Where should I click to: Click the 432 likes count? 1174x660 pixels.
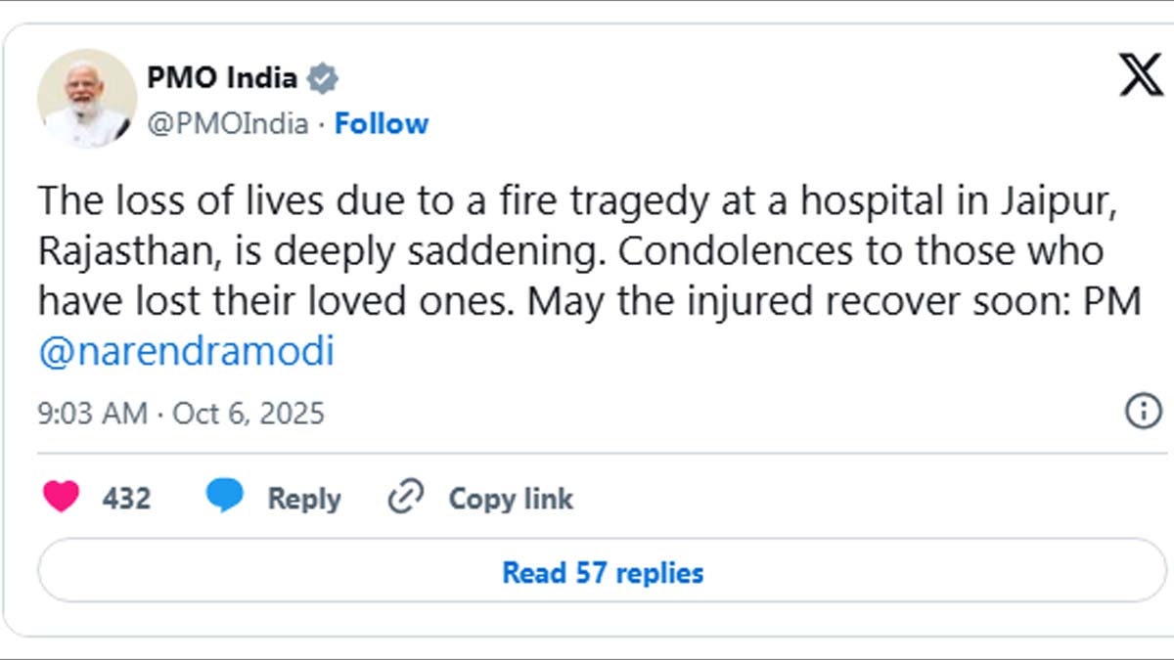(126, 499)
